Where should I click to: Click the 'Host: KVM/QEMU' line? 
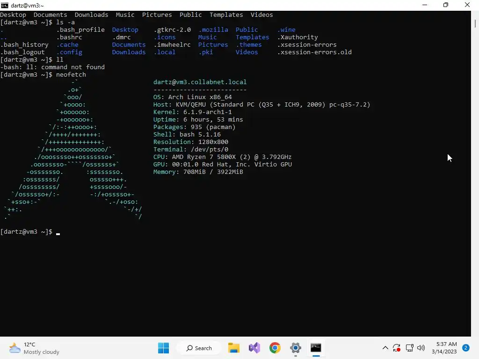pyautogui.click(x=261, y=104)
